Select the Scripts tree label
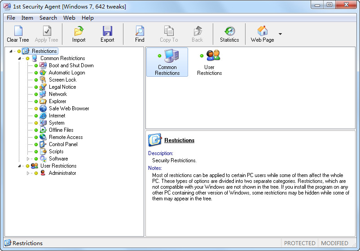This screenshot has height=251, width=360. (56, 151)
